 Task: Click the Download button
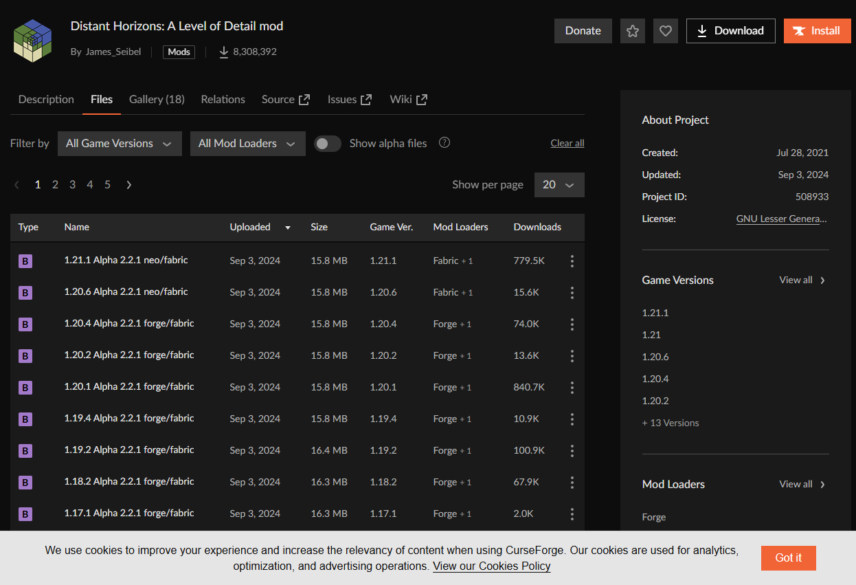pyautogui.click(x=730, y=31)
